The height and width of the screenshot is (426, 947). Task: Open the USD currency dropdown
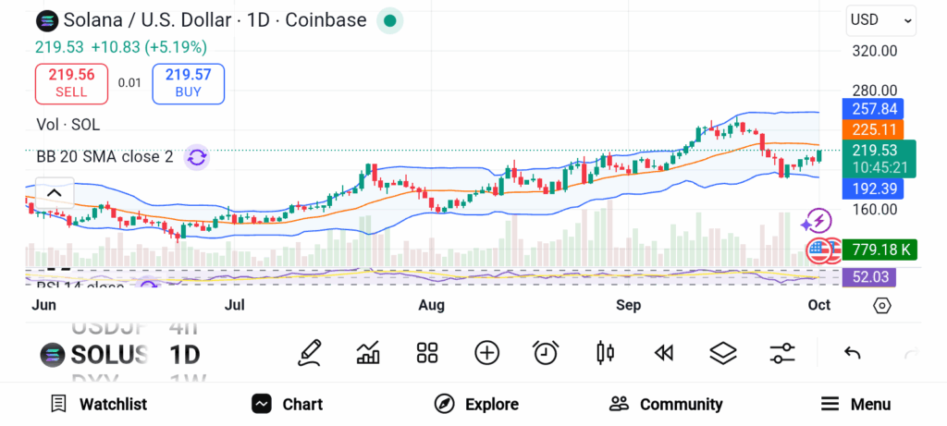pos(881,19)
